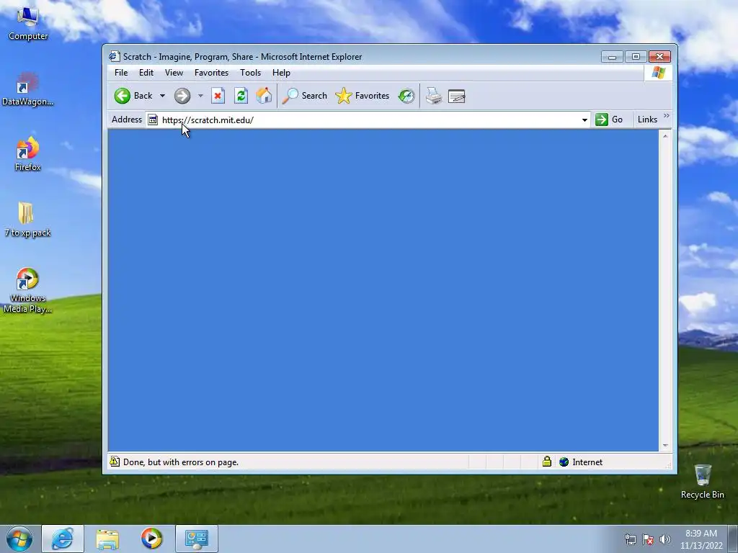Maximize the Internet Explorer window

coord(636,57)
